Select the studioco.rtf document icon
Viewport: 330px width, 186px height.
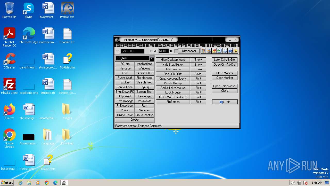point(48,87)
